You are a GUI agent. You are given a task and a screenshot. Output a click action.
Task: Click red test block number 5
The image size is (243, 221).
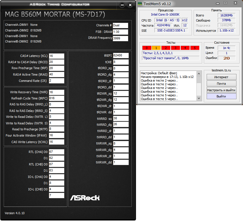coord(195,48)
